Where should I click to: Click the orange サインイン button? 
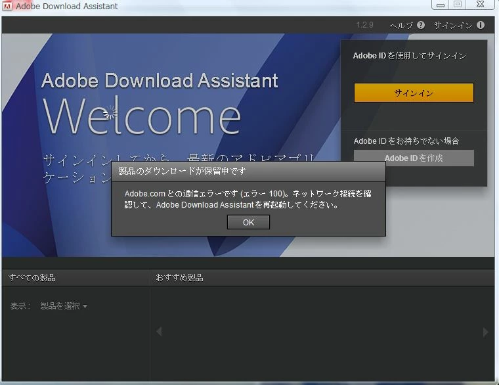414,93
